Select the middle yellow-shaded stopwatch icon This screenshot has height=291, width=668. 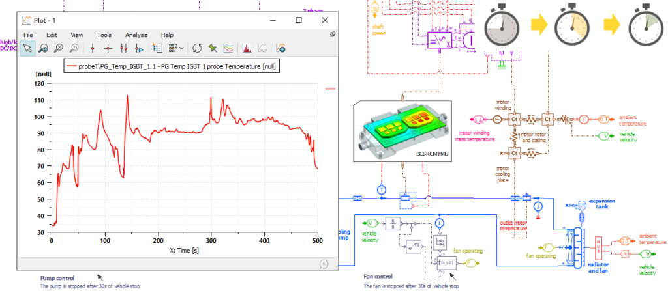click(572, 24)
